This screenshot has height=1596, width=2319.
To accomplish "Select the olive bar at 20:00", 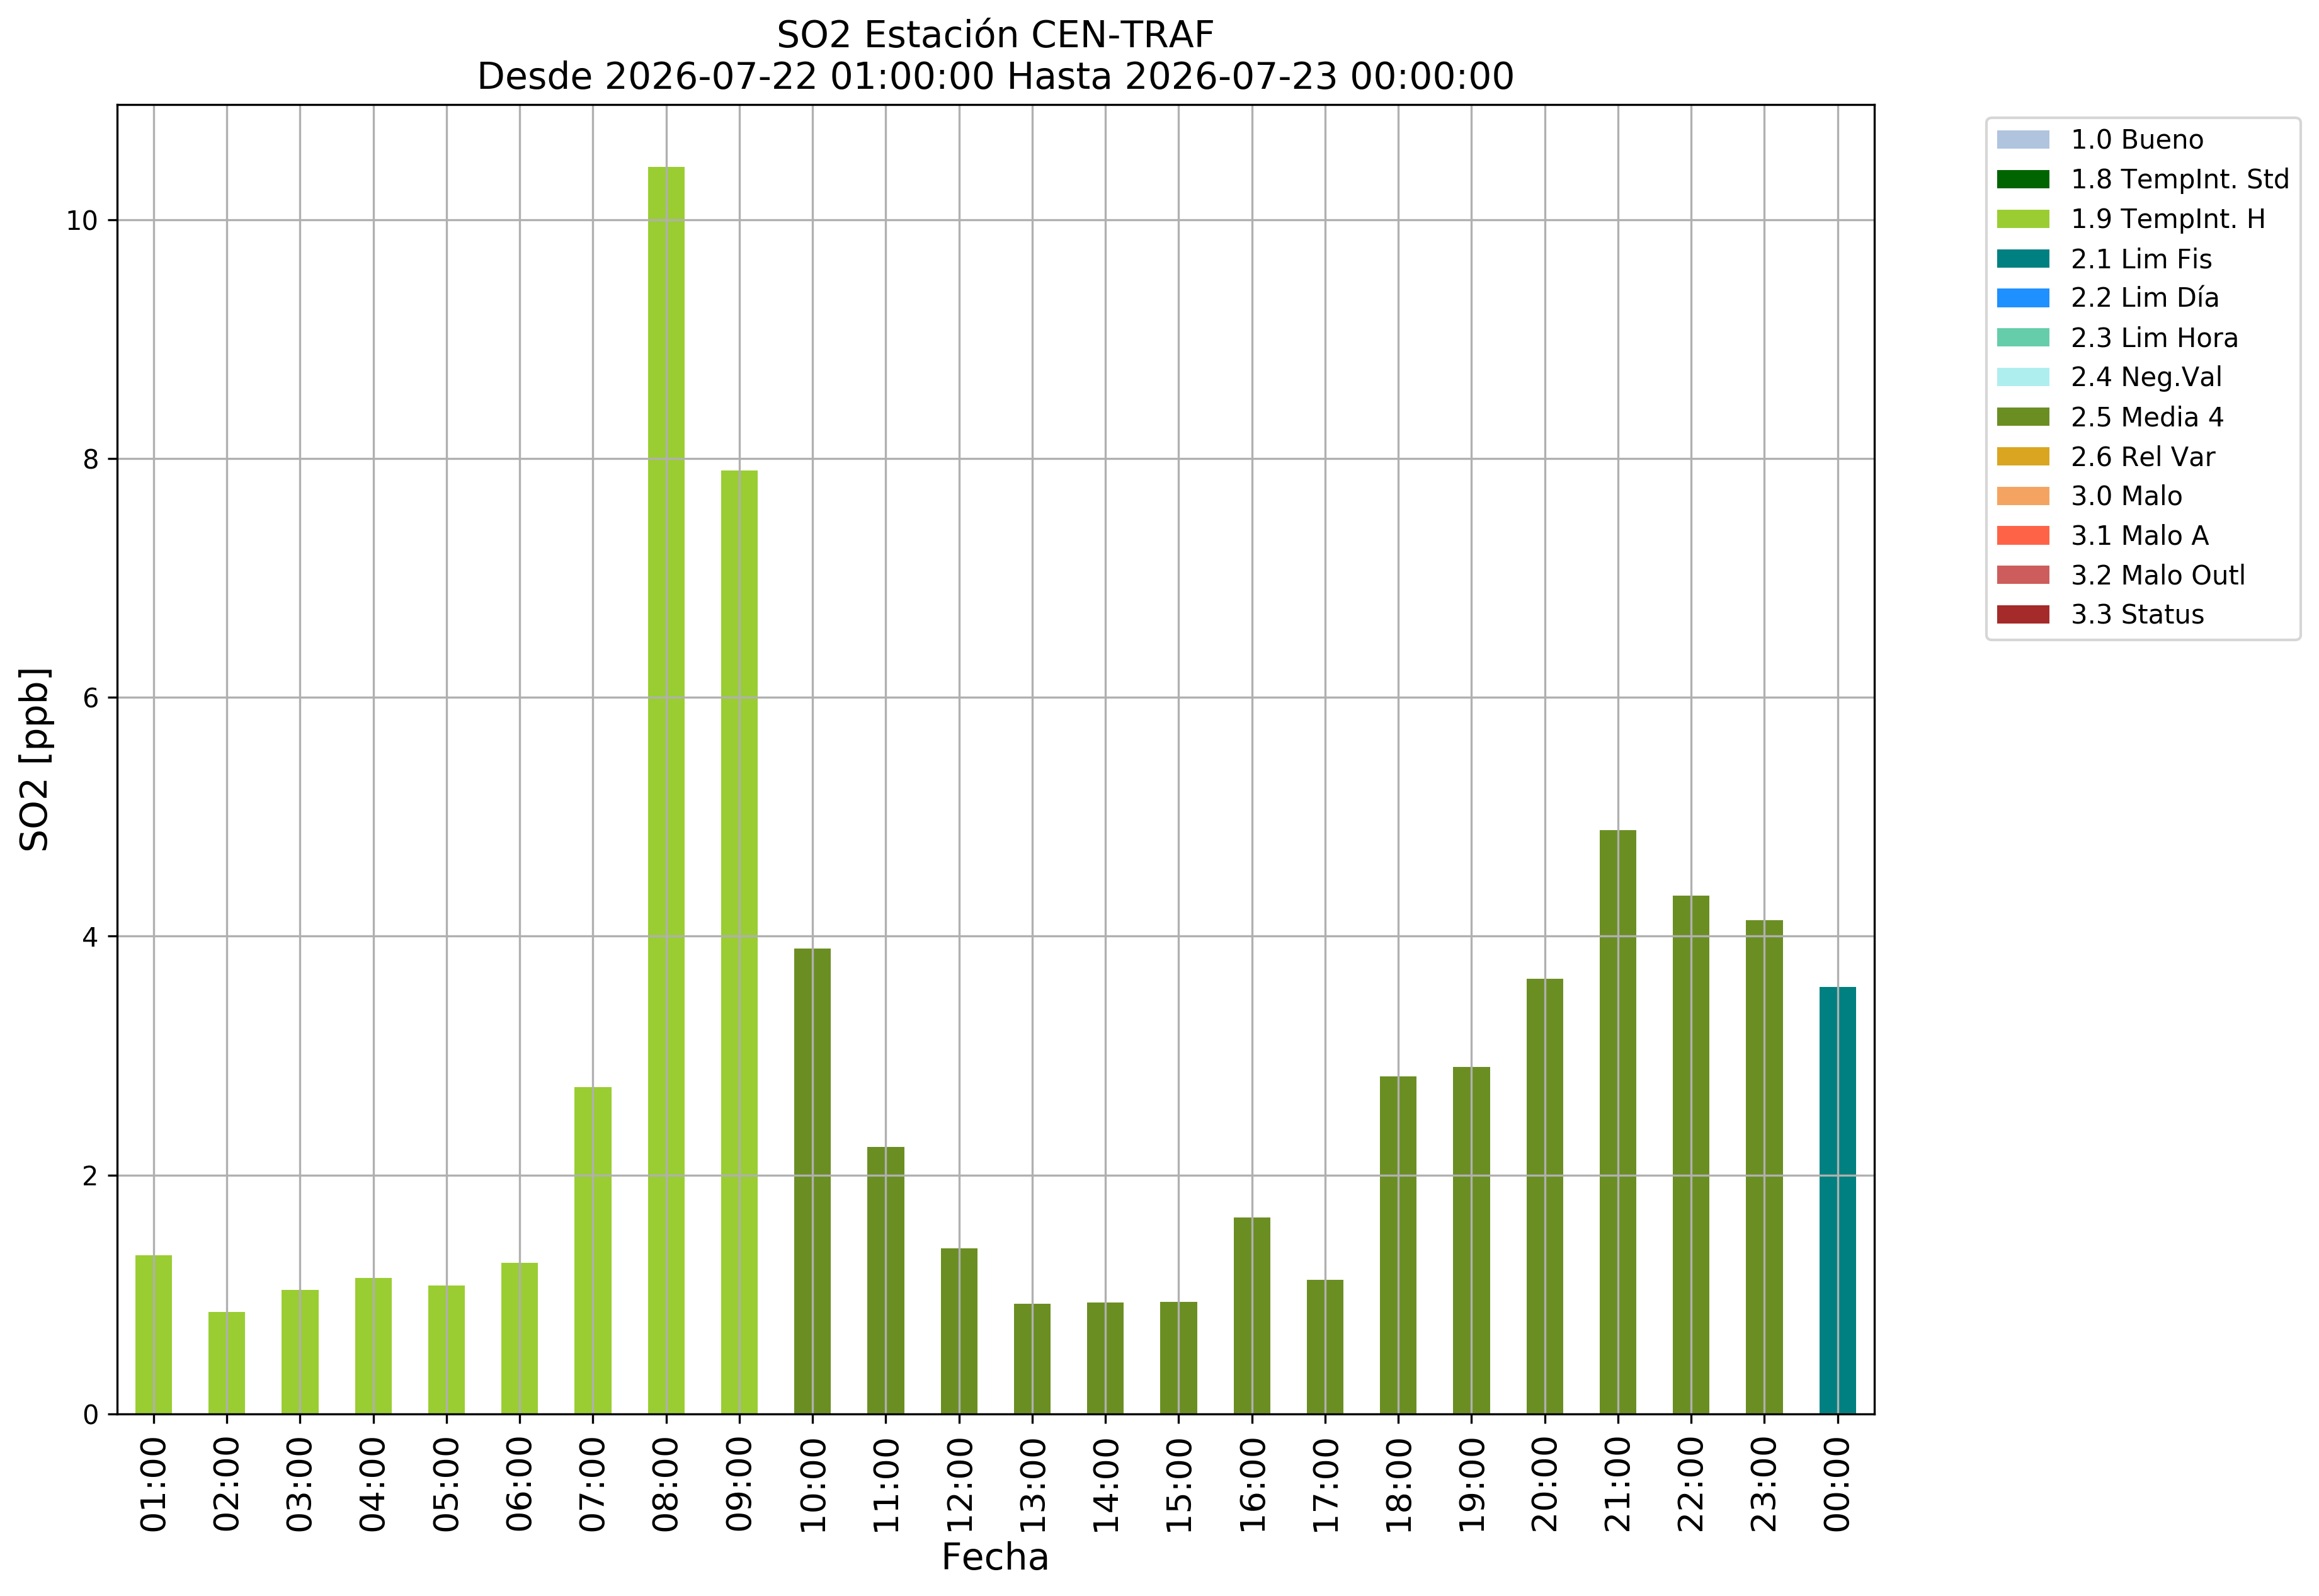I will click(1545, 1196).
